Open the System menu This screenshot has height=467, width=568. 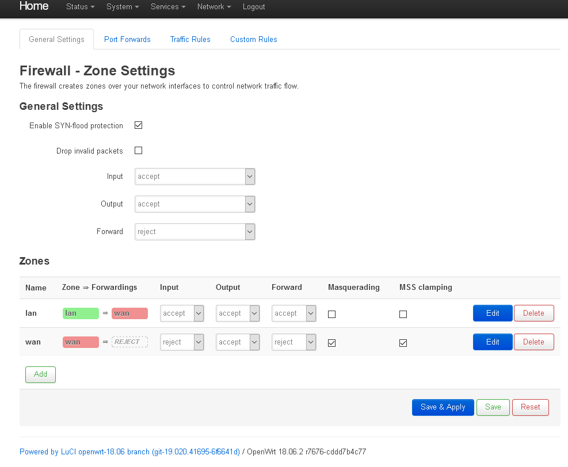tap(123, 6)
